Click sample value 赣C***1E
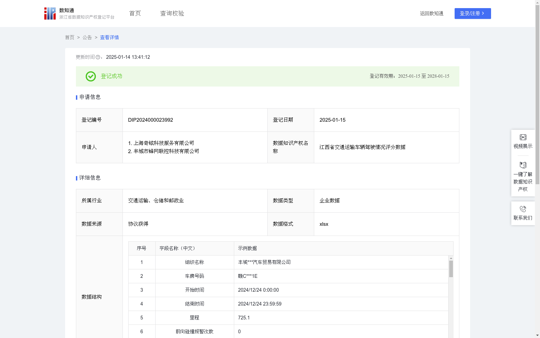Screen dimensions: 540x338 tap(248, 276)
